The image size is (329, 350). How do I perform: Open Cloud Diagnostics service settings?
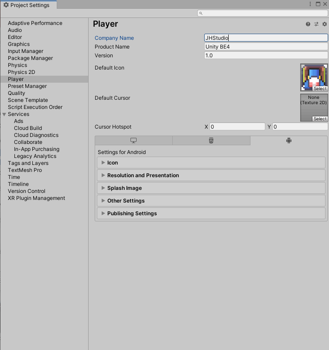click(x=36, y=135)
